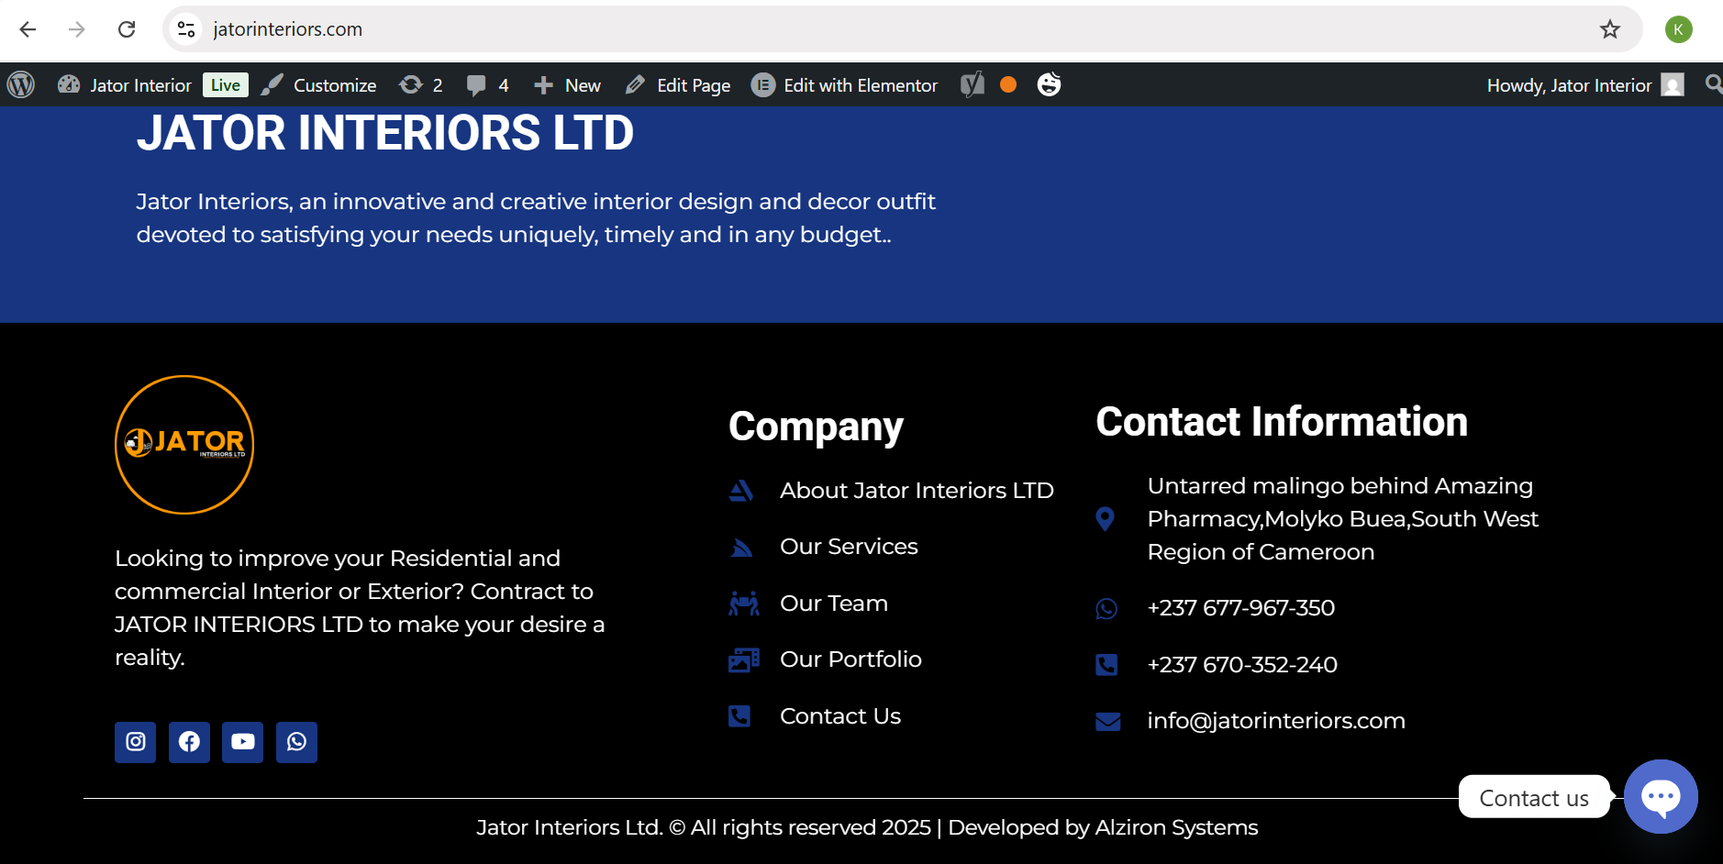This screenshot has width=1723, height=864.
Task: Click the people icon beside Our Team
Action: (744, 604)
